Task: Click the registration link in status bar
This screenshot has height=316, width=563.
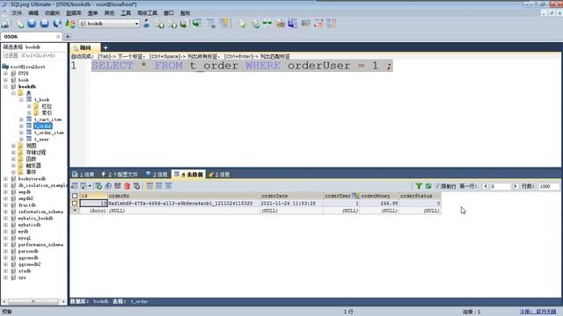Action: click(537, 312)
